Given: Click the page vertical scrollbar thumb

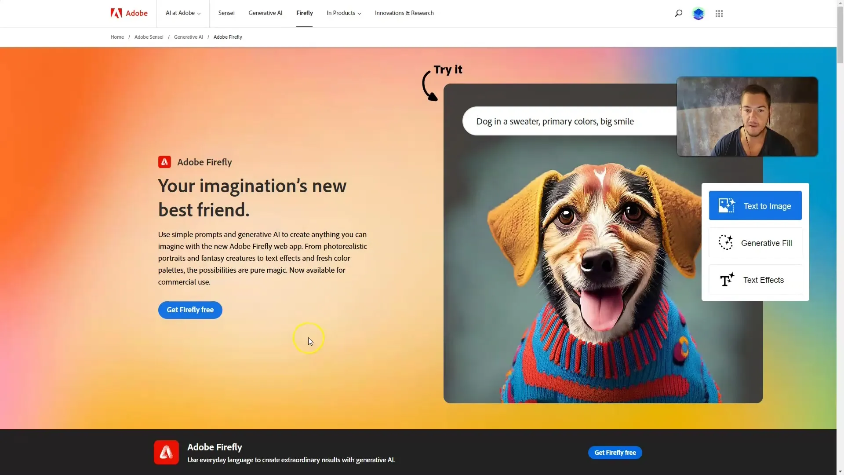Looking at the screenshot, I should (x=840, y=35).
